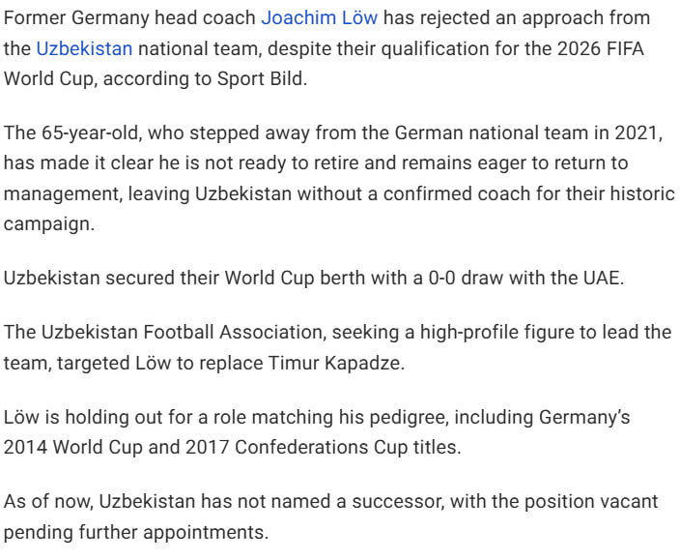Click the phrase "Former Germany head coach"
The height and width of the screenshot is (560, 680).
point(129,18)
